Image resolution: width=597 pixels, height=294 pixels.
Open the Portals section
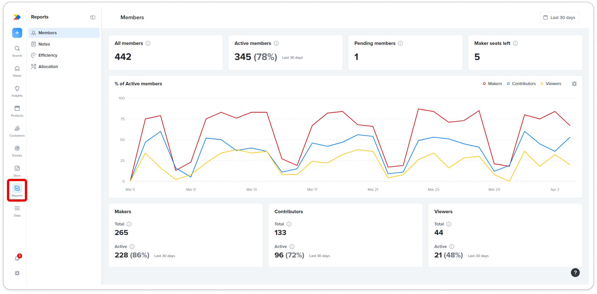pos(17,151)
